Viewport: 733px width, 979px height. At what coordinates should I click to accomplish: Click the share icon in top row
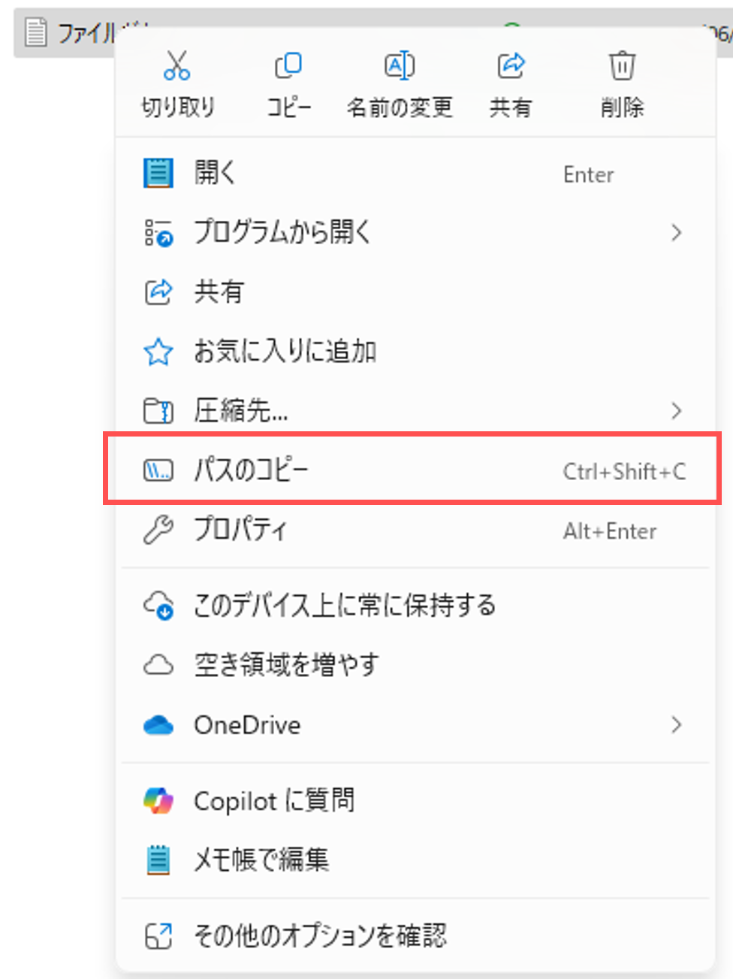[511, 65]
